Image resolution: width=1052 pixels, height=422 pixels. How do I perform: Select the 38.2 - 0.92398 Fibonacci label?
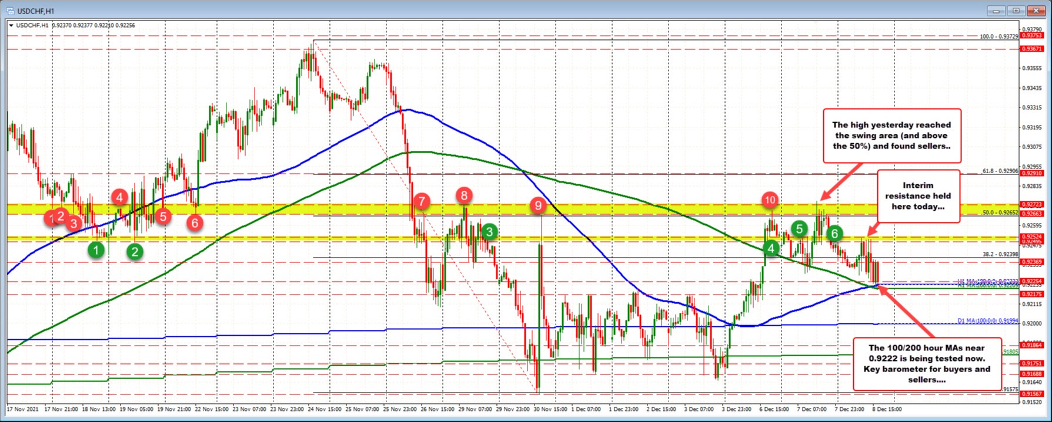pos(1000,254)
